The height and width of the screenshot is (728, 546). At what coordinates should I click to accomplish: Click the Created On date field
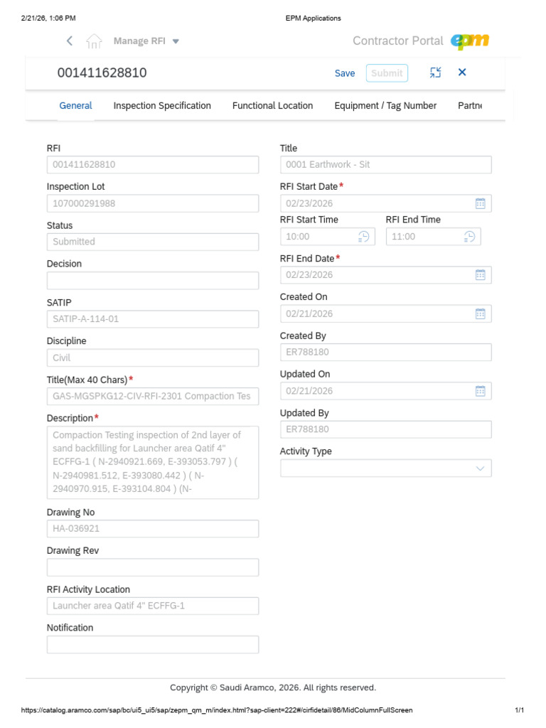coord(386,314)
